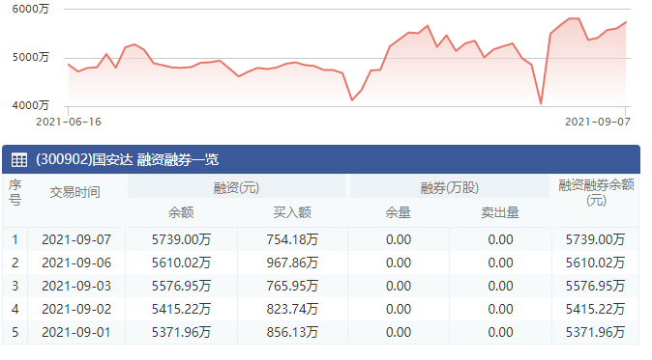Image resolution: width=652 pixels, height=360 pixels.
Task: Click 卖出量 value 0.00 in row 2021-09-06
Action: 500,263
